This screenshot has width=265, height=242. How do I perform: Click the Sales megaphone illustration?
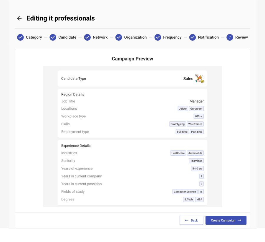click(200, 78)
